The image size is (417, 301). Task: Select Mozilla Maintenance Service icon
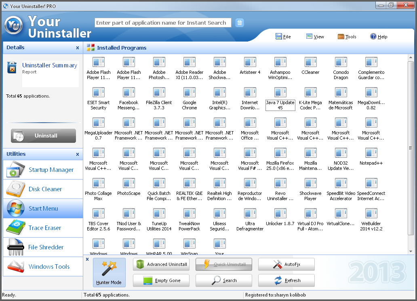pyautogui.click(x=310, y=153)
